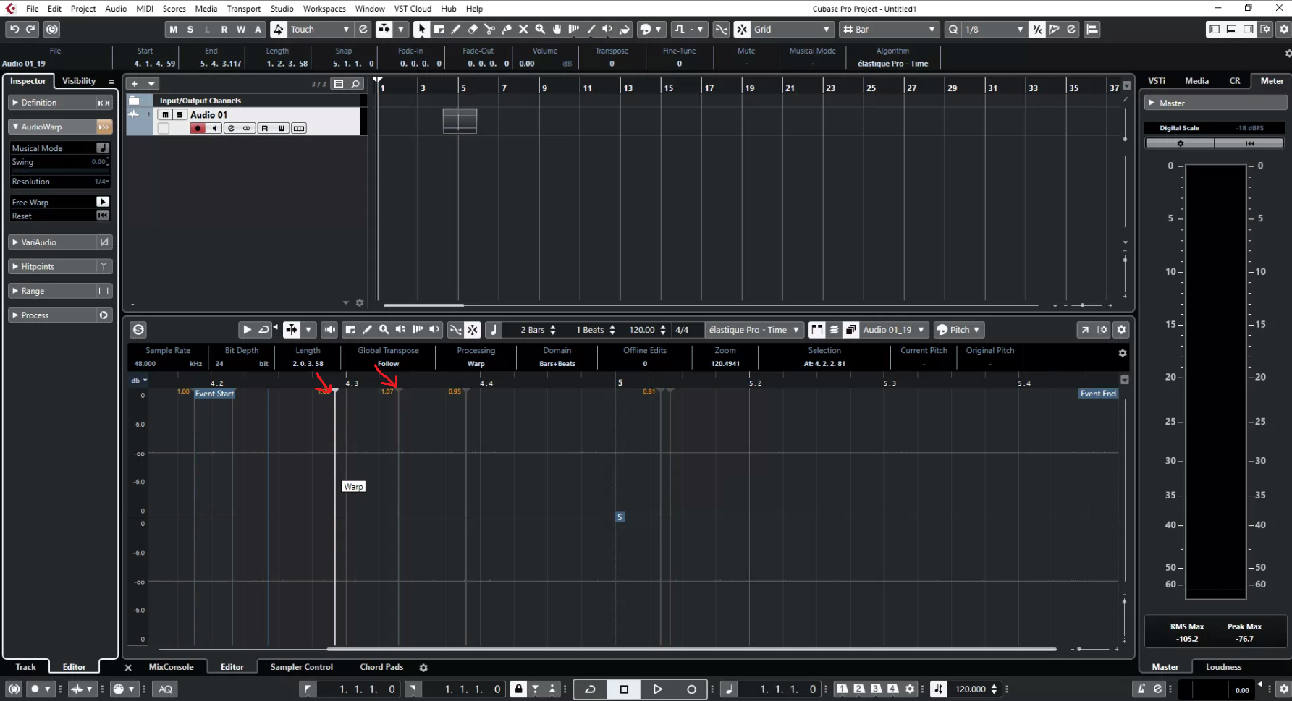The image size is (1292, 701).
Task: Click Audition play in sample editor toolbar
Action: coord(247,330)
